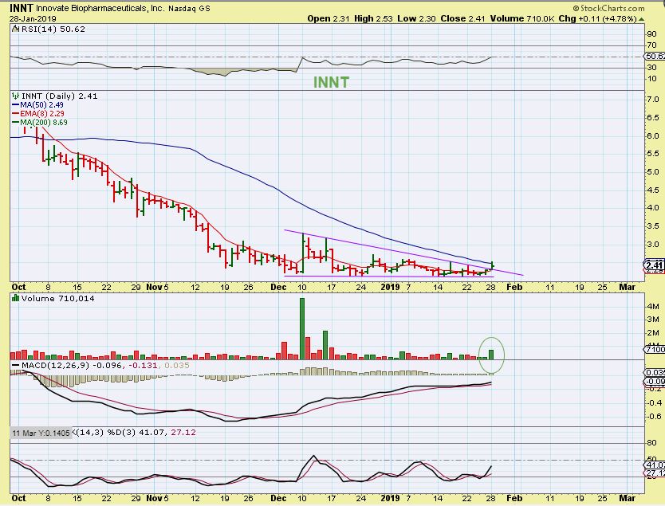
Task: Click the 80 level on the stochastic axis
Action: tap(651, 442)
